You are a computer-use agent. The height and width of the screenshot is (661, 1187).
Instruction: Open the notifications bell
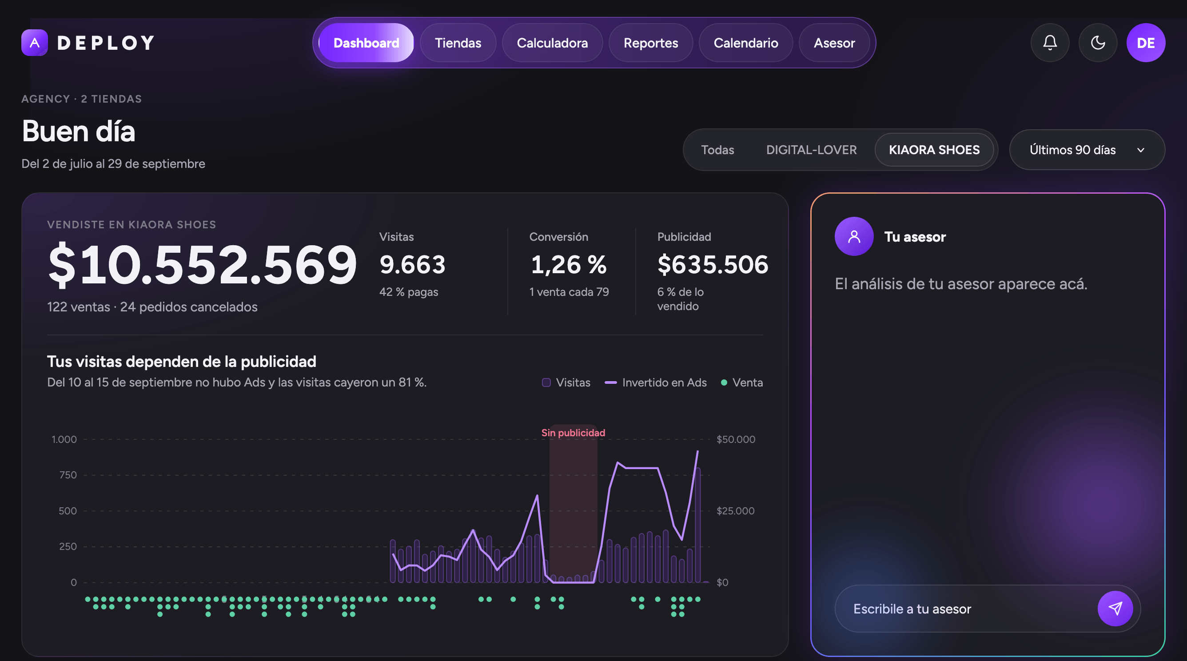coord(1050,43)
